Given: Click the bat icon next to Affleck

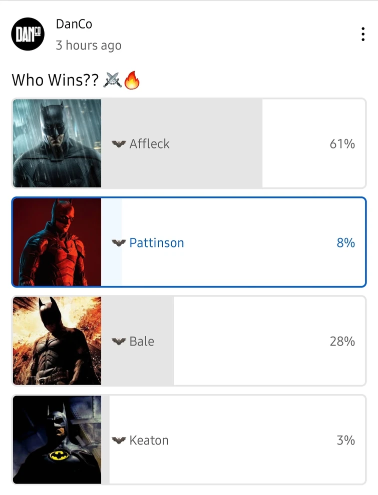Looking at the screenshot, I should click(119, 143).
